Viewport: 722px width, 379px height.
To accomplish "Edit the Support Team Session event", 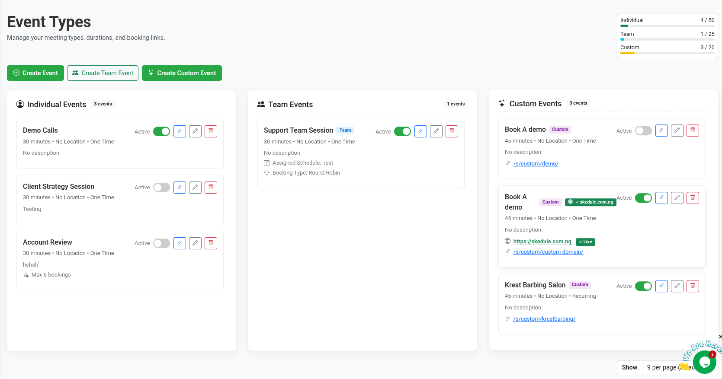I will 436,131.
